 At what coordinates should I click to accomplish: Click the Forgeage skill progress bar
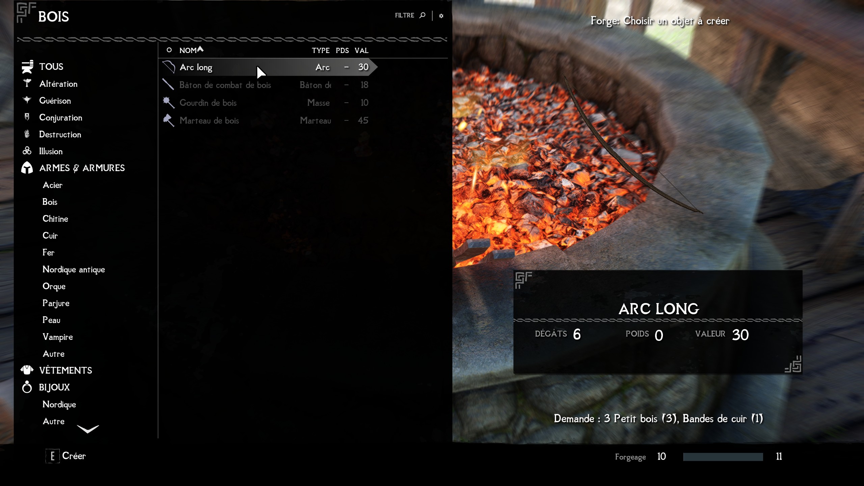(723, 457)
